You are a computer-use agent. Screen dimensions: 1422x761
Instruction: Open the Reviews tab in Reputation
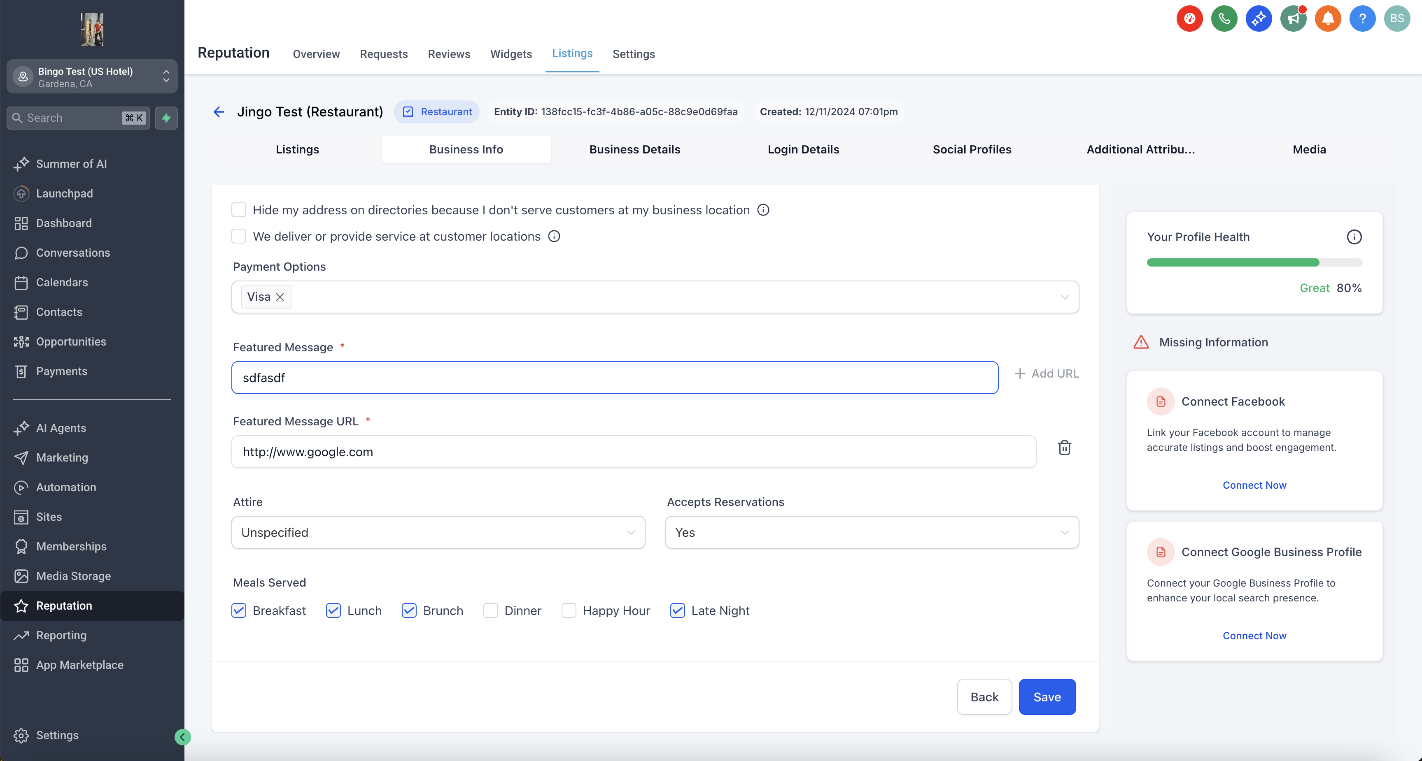click(x=448, y=54)
